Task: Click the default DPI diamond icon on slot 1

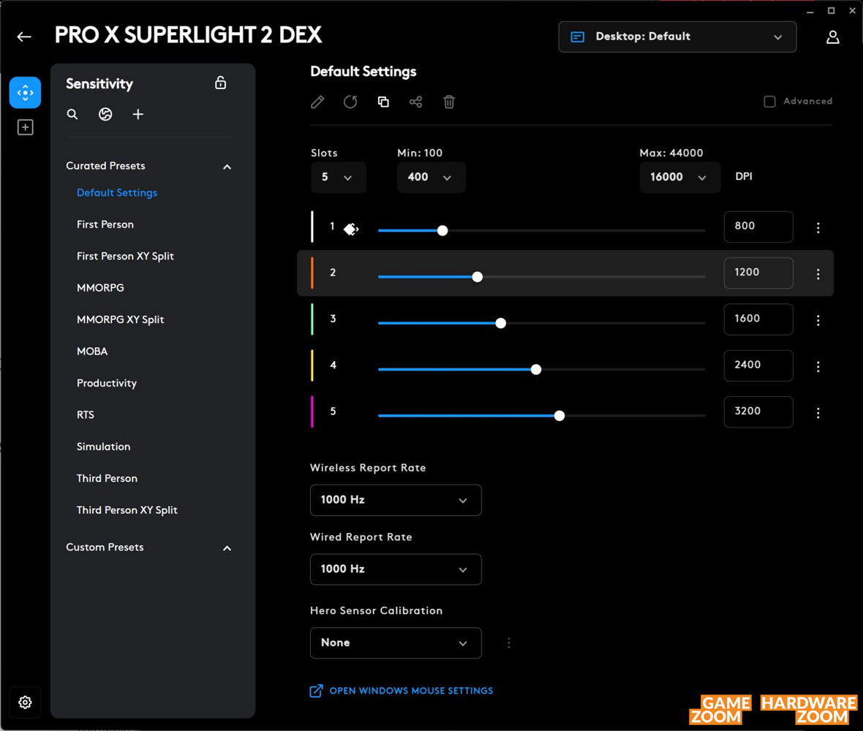Action: tap(351, 229)
